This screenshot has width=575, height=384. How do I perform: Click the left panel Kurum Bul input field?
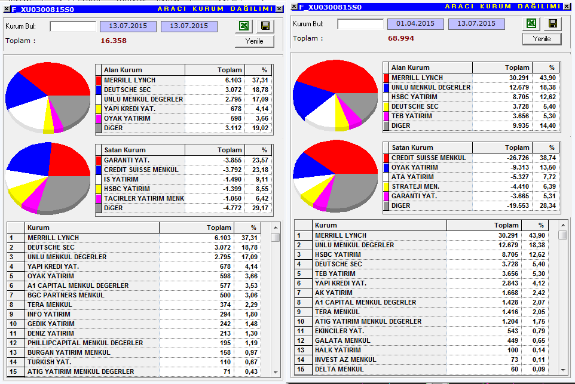(x=72, y=26)
